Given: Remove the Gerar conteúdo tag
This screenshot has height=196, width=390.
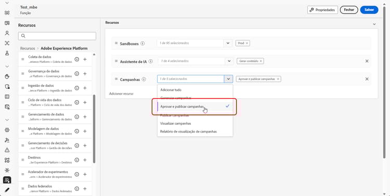Looking at the screenshot, I should coord(261,61).
